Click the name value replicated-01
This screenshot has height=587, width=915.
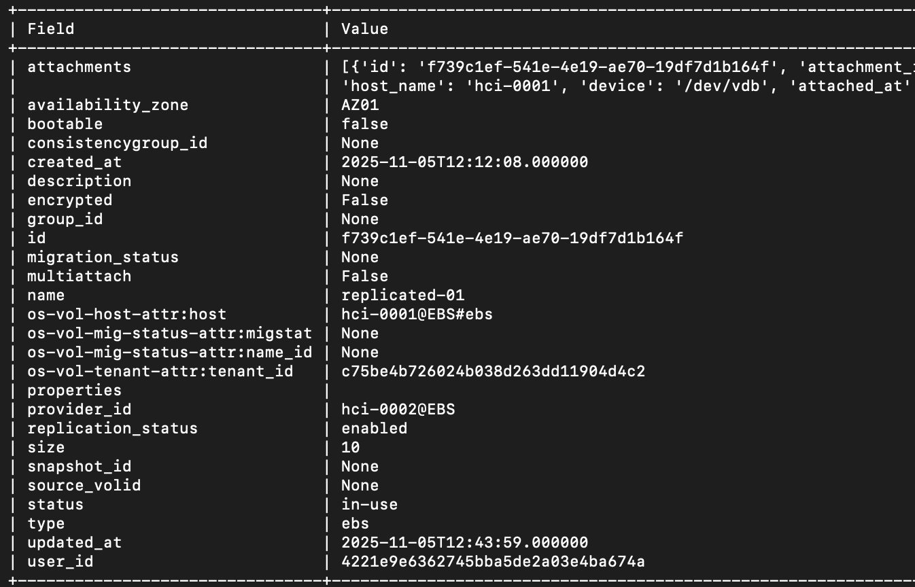coord(402,296)
